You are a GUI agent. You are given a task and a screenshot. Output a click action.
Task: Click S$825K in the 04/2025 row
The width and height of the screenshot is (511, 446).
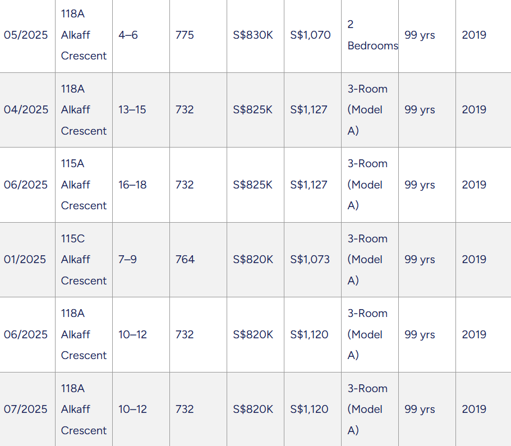[255, 109]
